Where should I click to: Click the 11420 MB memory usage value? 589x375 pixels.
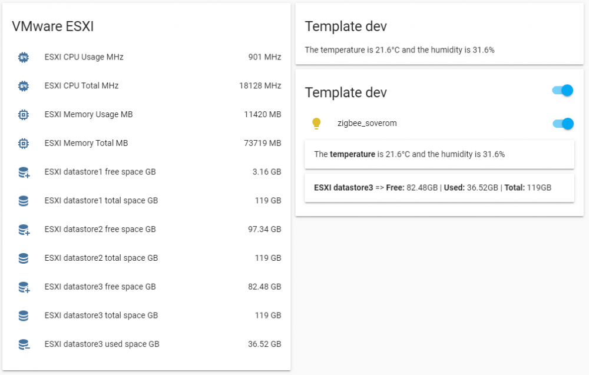262,114
